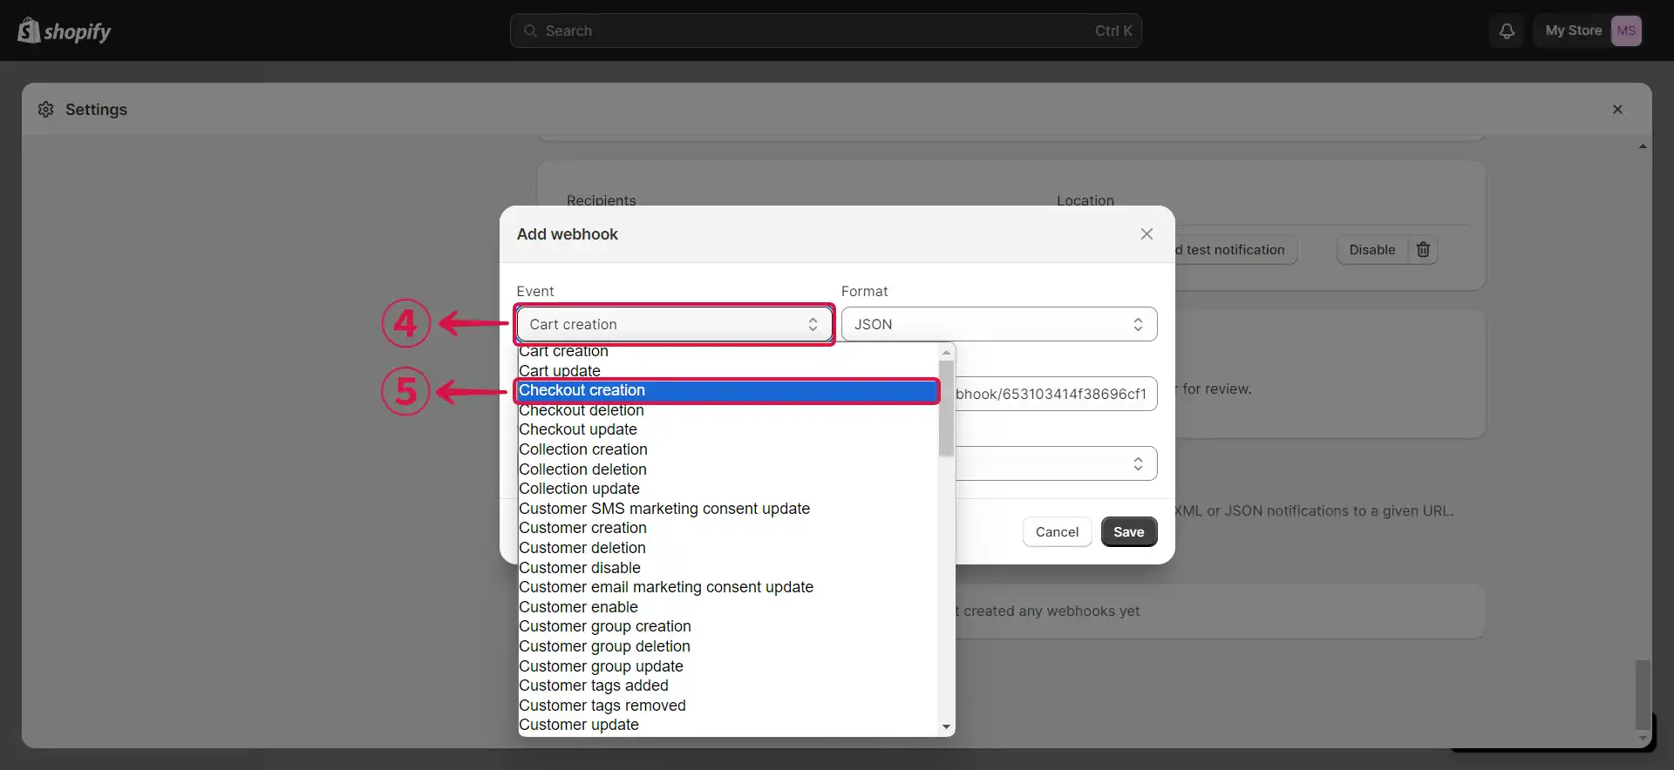Select Customer email marketing consent update

click(x=728, y=587)
